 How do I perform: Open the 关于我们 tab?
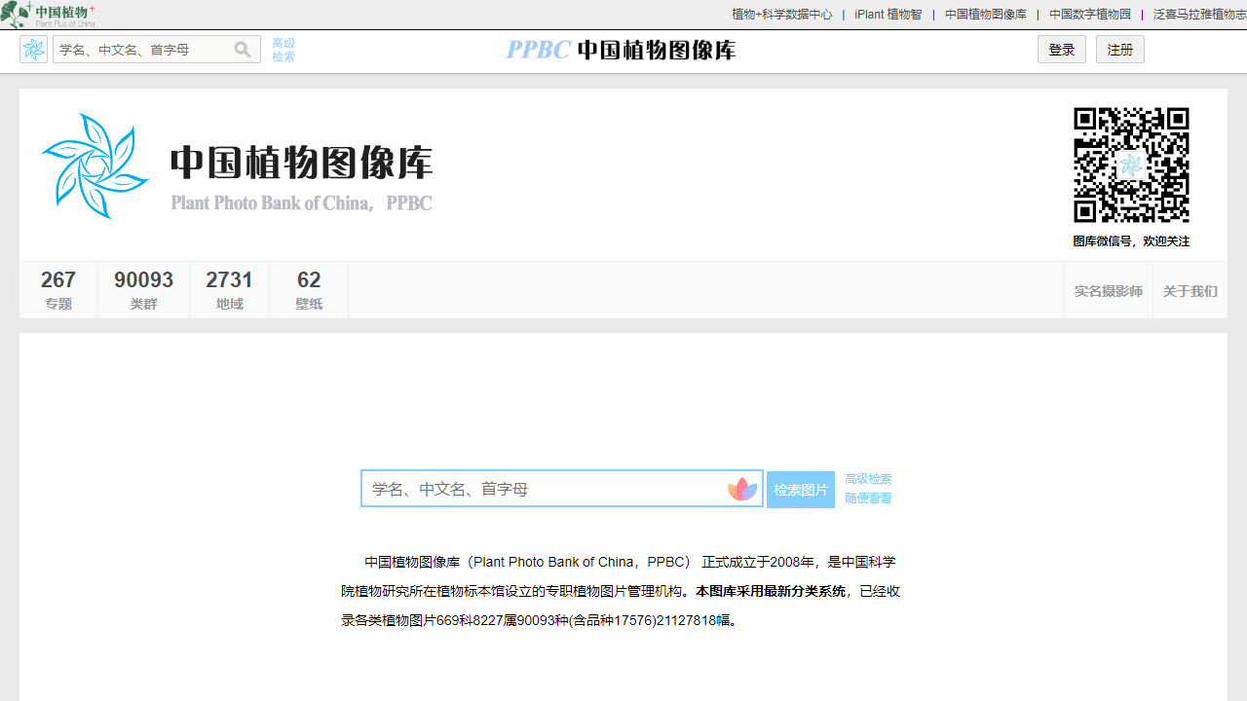[x=1190, y=291]
